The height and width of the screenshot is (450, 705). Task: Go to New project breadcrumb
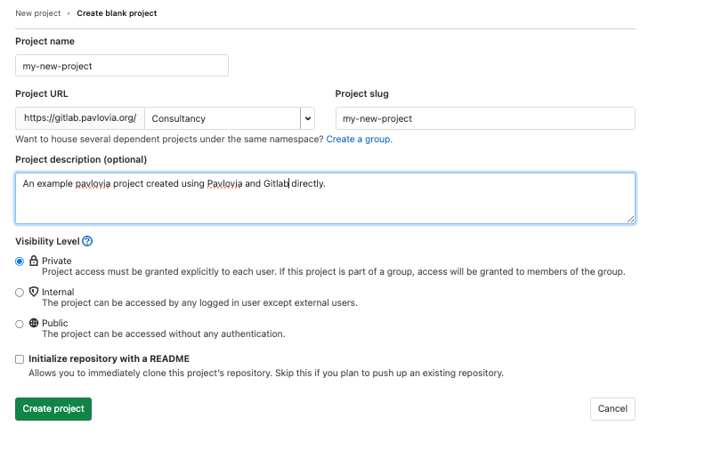(39, 13)
